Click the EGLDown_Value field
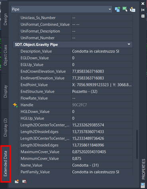This screenshot has width=147, height=189. point(102,58)
